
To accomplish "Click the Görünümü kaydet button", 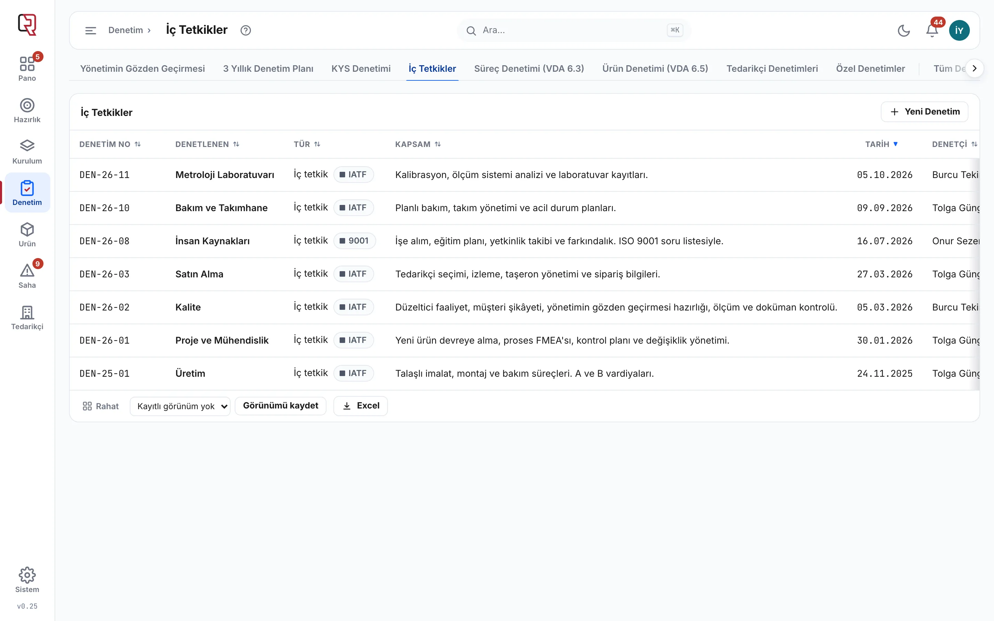I will pos(281,406).
